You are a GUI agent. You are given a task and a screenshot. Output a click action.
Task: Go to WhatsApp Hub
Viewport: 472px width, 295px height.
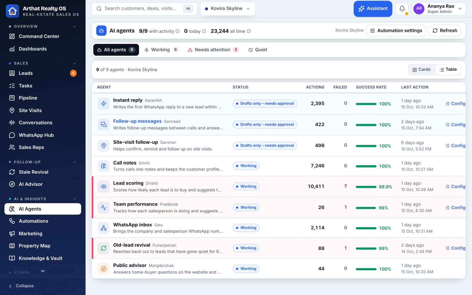click(43, 135)
